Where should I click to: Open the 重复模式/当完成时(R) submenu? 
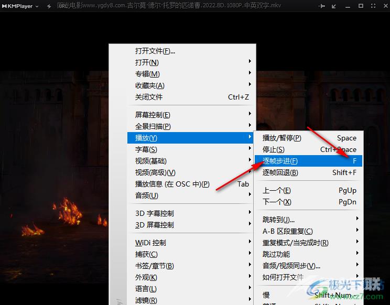308,243
